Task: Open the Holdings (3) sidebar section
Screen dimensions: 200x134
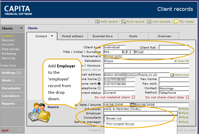Action: (x=13, y=73)
